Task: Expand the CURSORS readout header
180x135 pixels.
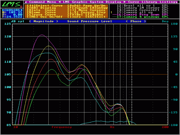Action: pyautogui.click(x=12, y=10)
